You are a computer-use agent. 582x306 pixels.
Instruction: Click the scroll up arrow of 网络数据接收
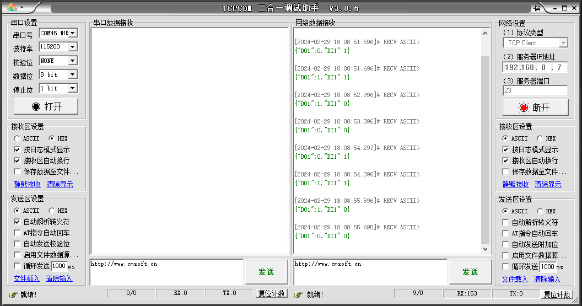tap(485, 33)
